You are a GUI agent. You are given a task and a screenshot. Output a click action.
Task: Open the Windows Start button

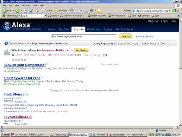pyautogui.click(x=5, y=135)
